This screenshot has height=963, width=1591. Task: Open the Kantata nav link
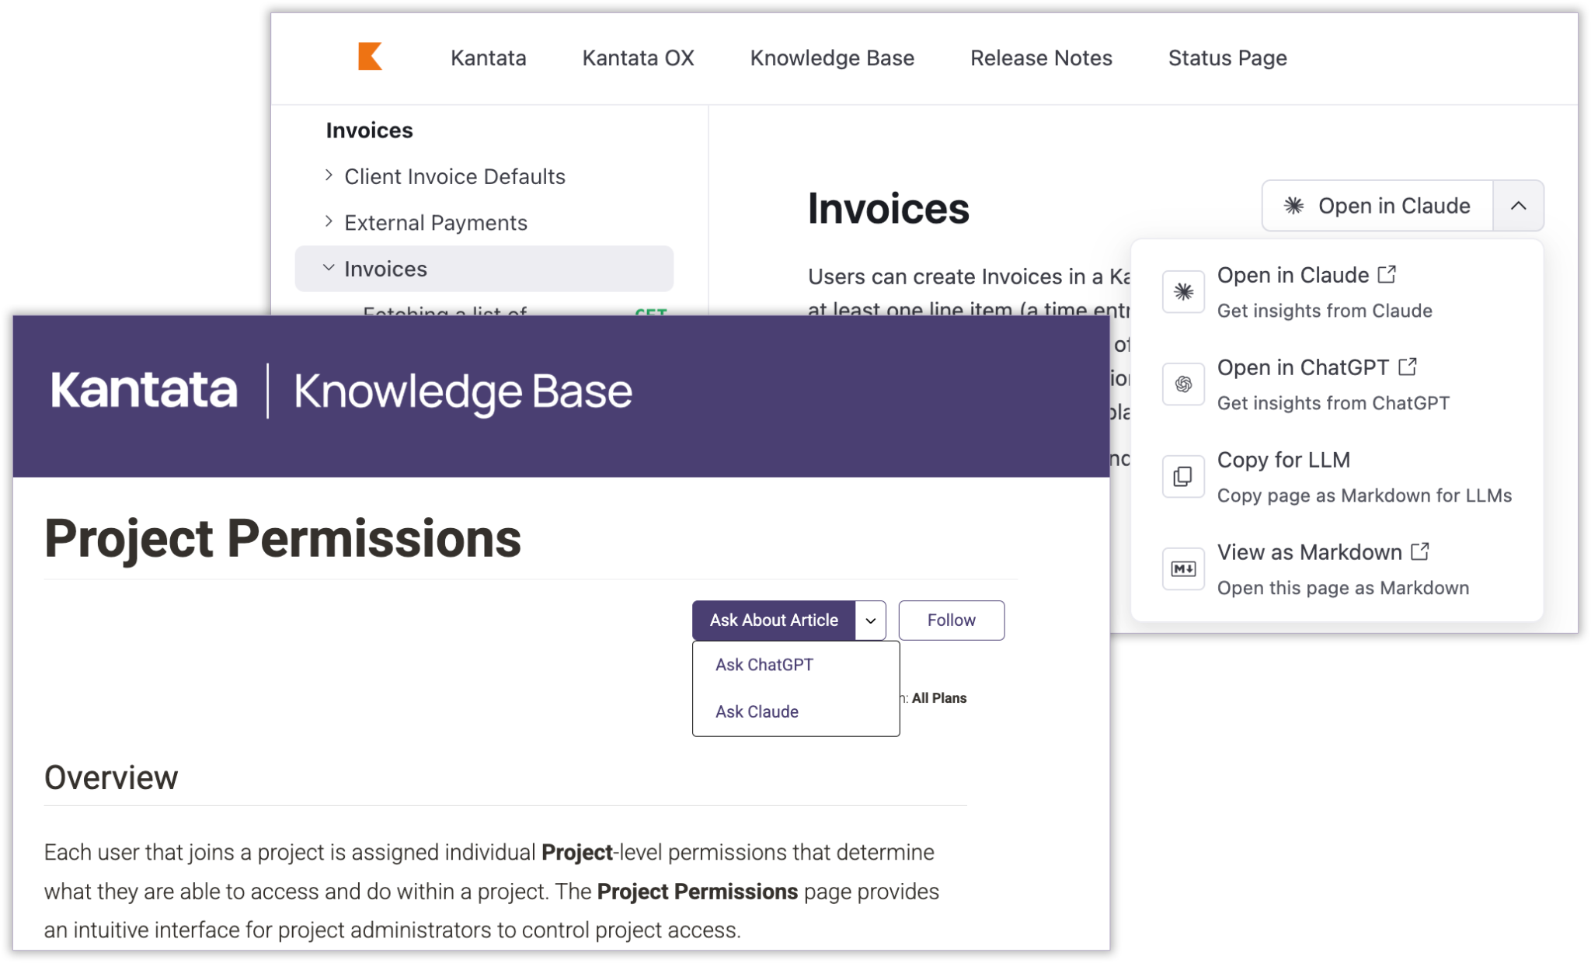(489, 57)
